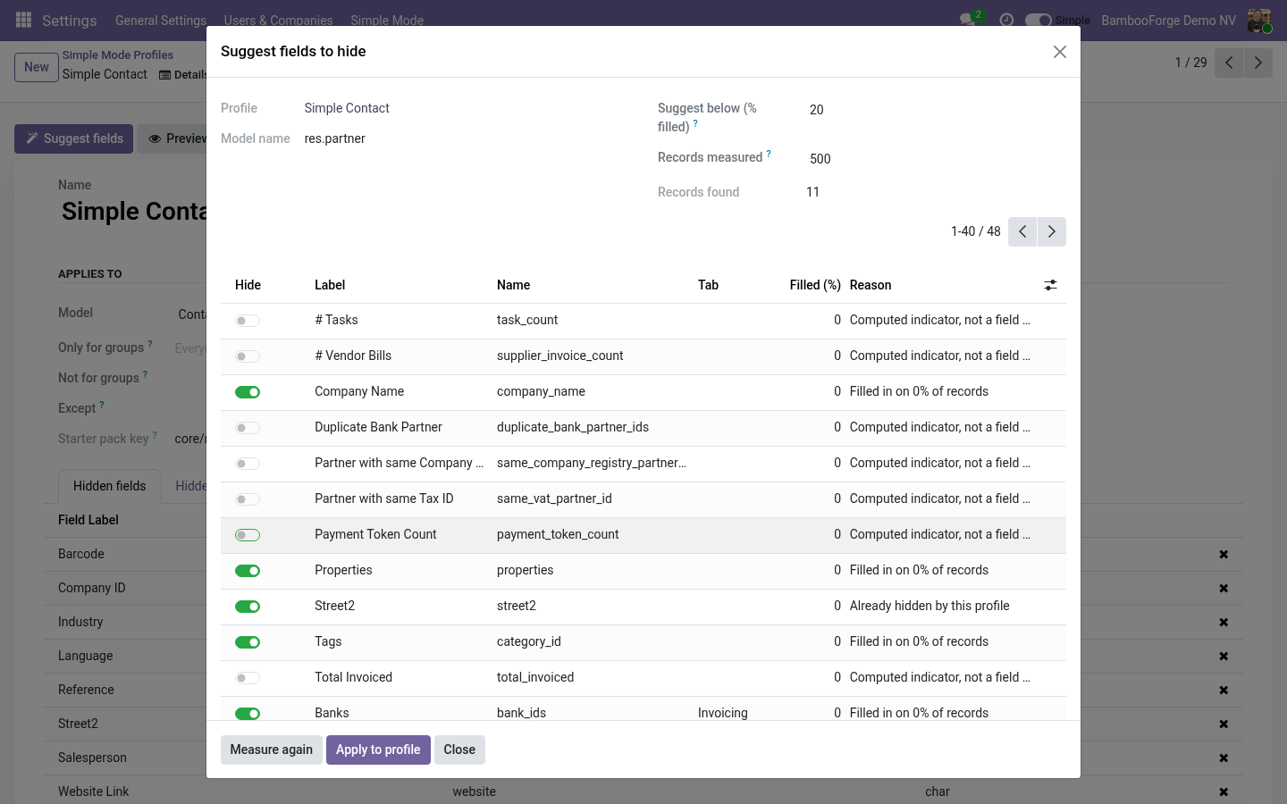Screen dimensions: 1287x804
Task: Toggle hide for Duplicate Bank Partner
Action: pos(248,428)
